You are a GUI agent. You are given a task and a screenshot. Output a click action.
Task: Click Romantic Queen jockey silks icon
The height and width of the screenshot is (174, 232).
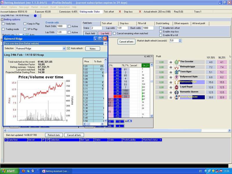point(177,92)
